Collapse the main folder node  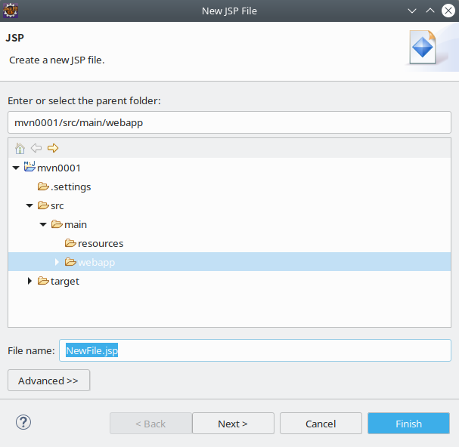coord(43,224)
